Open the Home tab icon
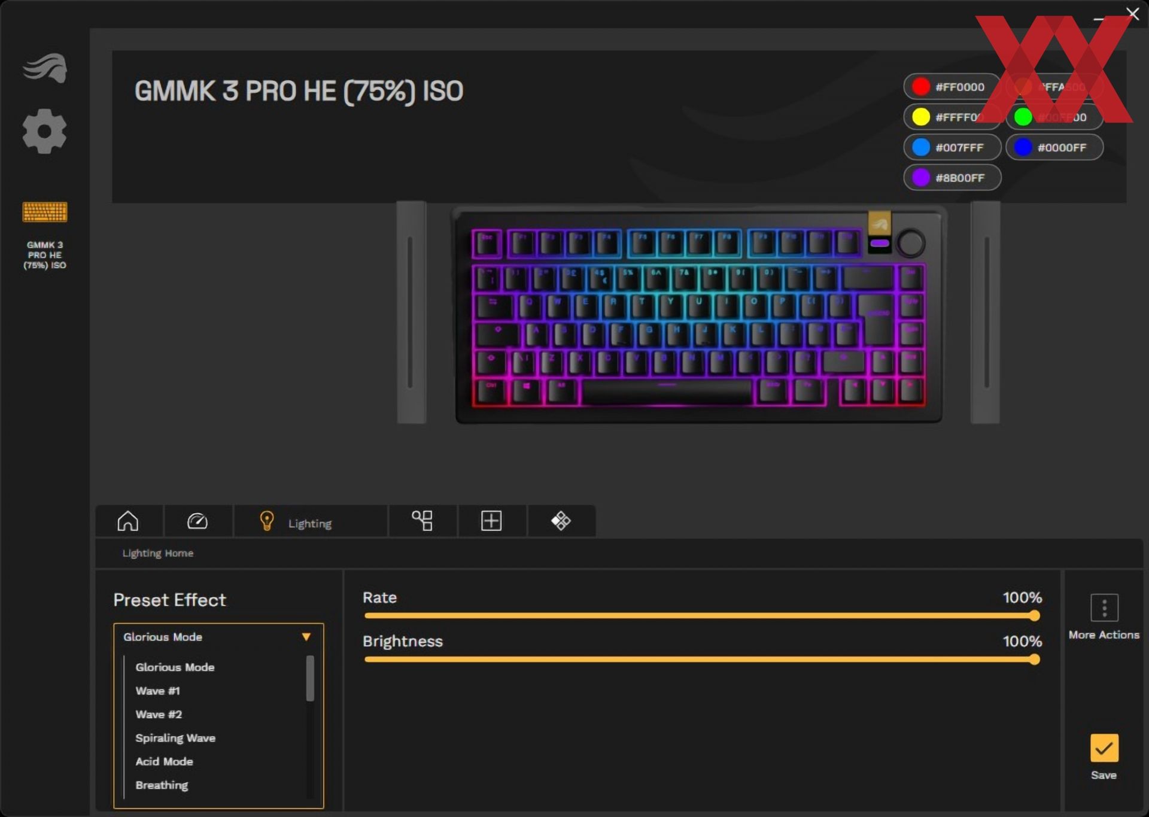 coord(127,521)
